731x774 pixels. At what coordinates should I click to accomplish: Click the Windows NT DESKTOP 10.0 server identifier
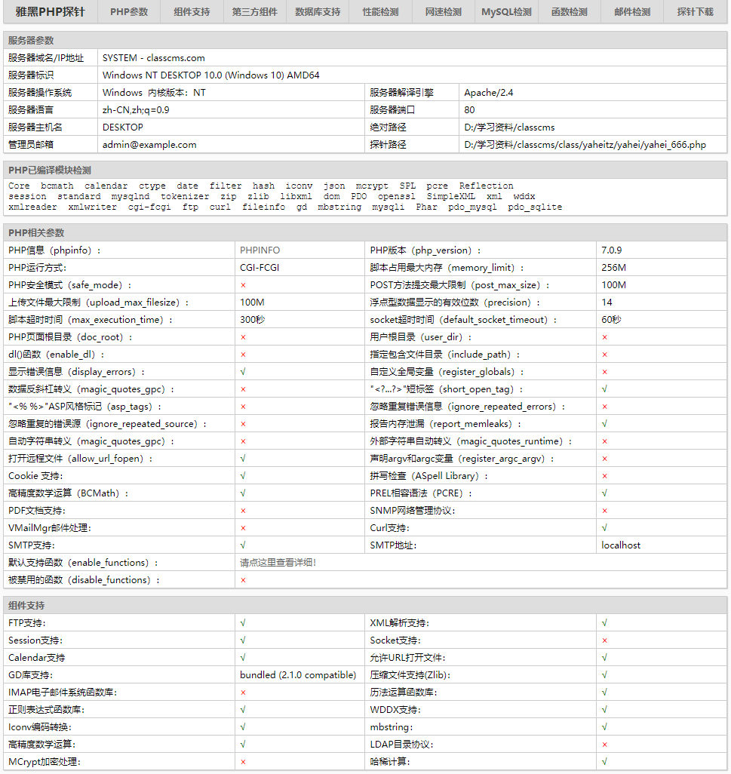click(210, 75)
